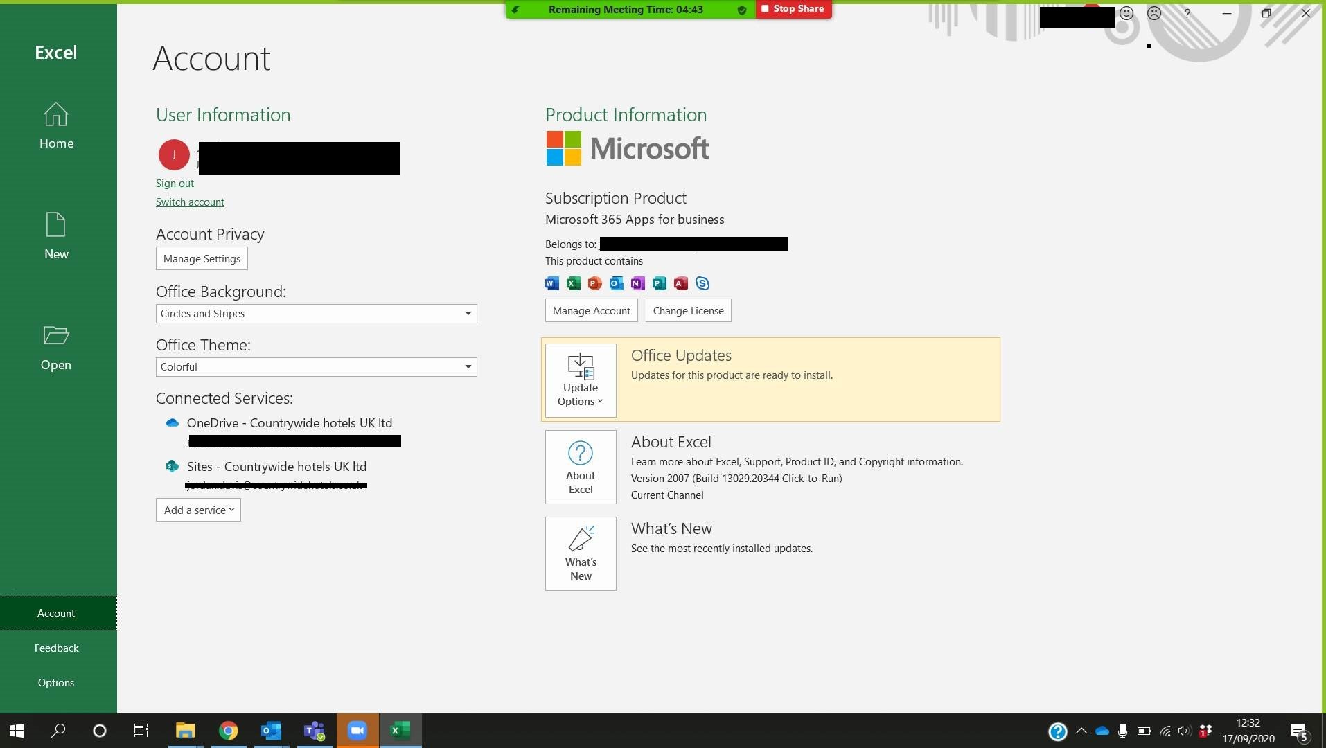1326x748 pixels.
Task: Open help with the question mark icon
Action: coord(1187,13)
